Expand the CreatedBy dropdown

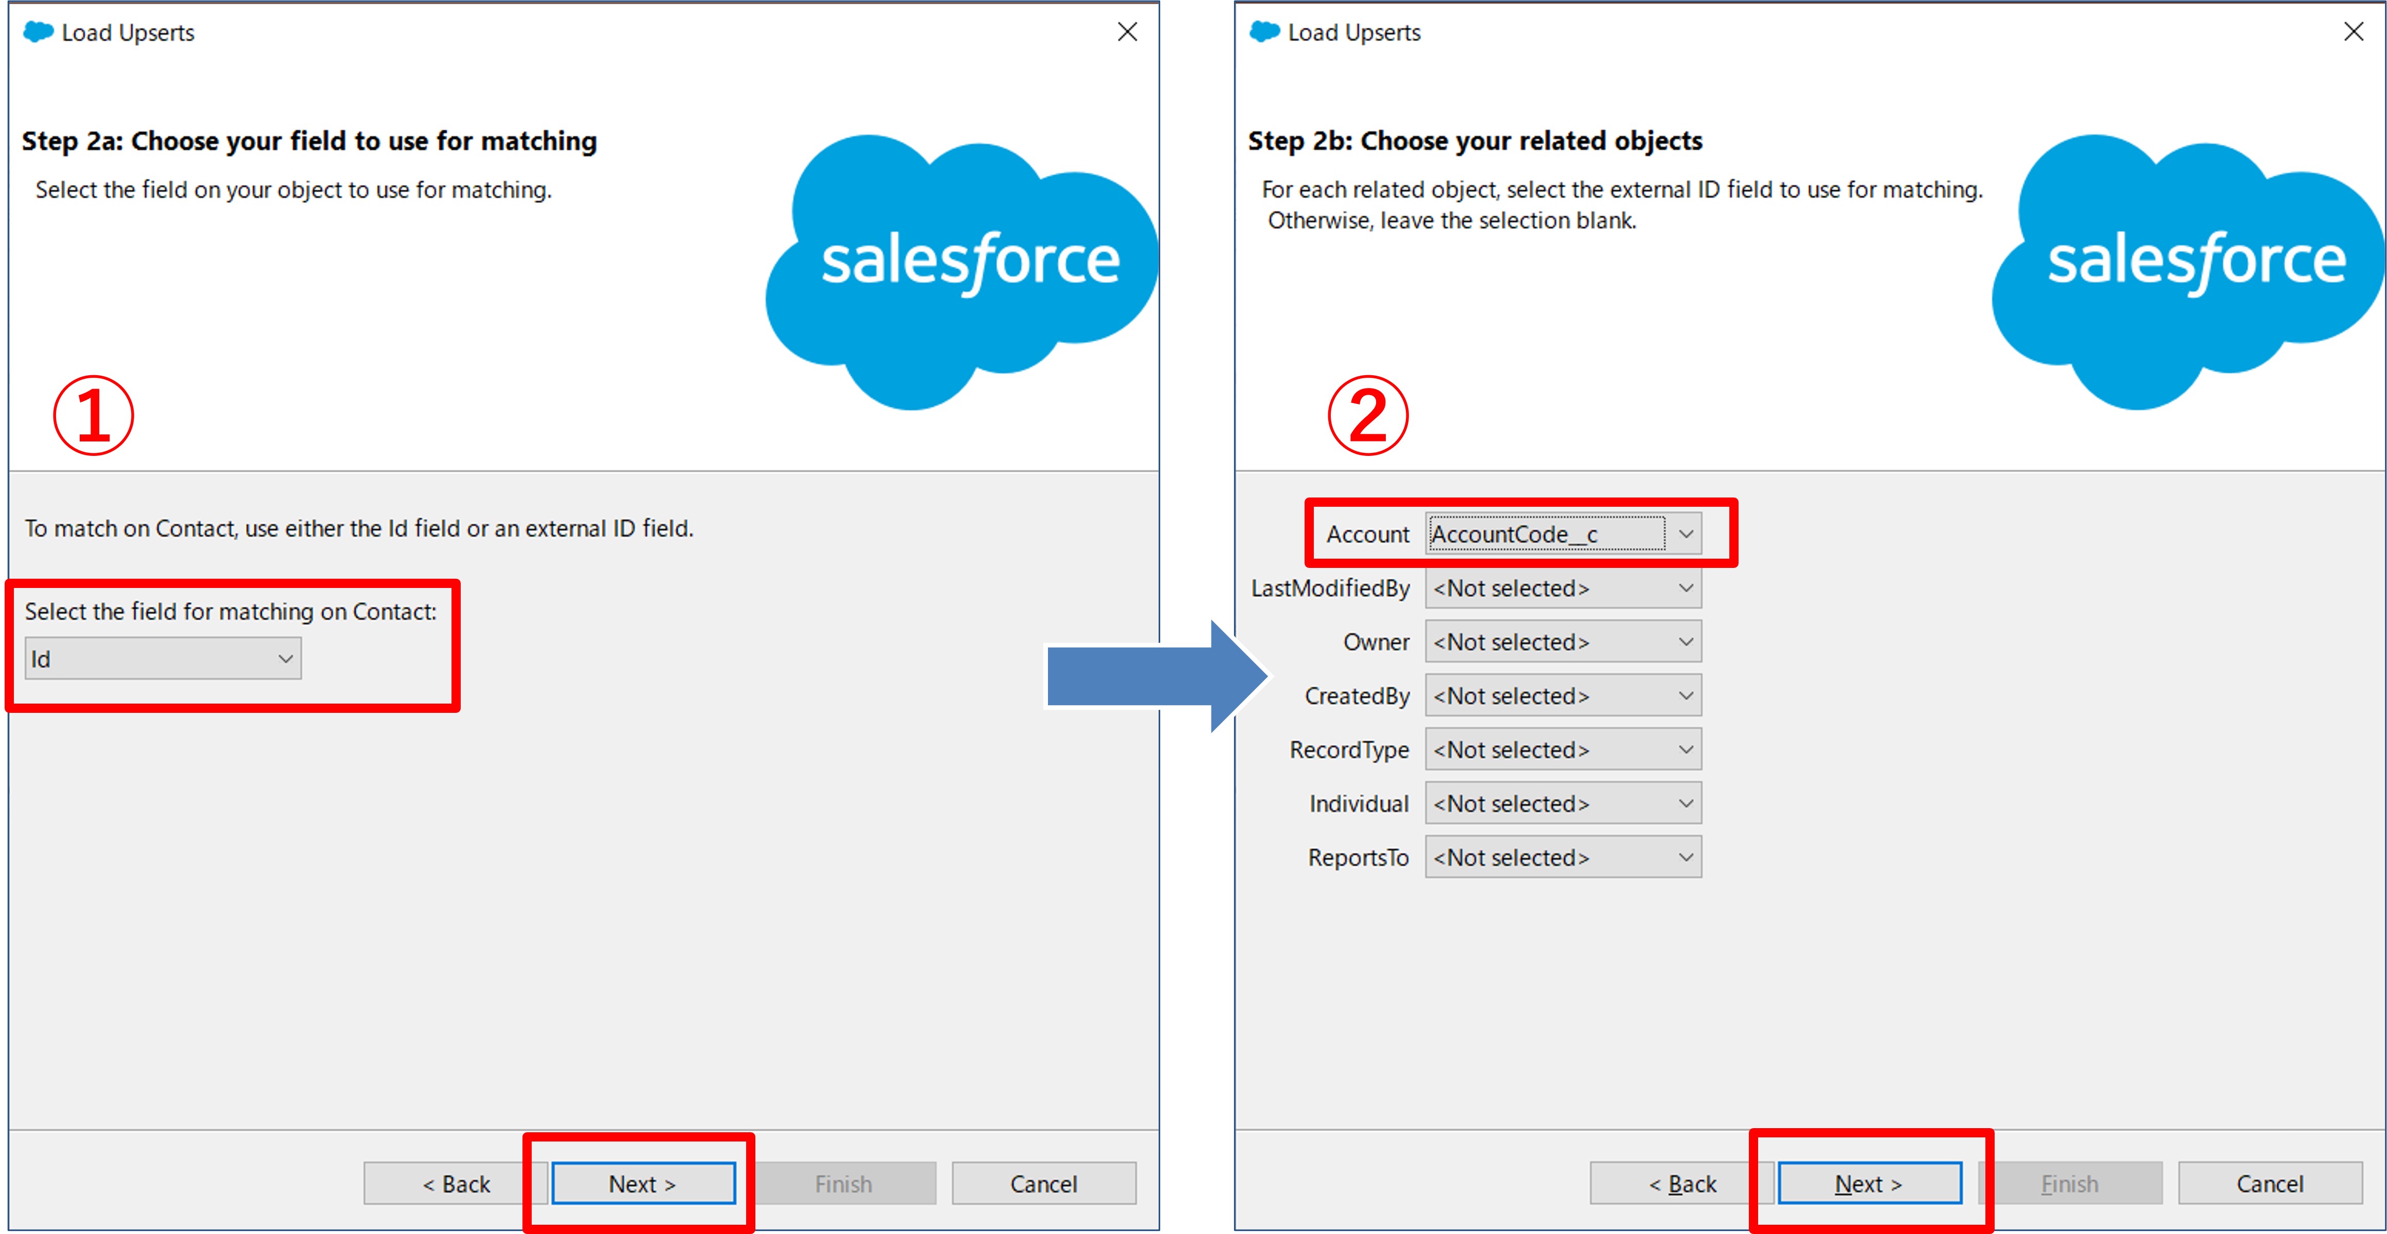[1563, 695]
